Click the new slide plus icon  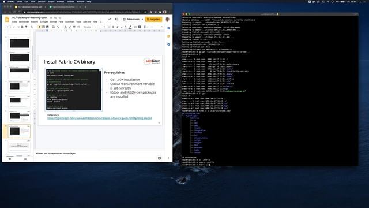(x=7, y=27)
